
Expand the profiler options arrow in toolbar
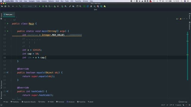(x=52, y=6)
